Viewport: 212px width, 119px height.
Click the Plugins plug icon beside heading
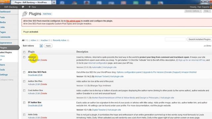(x=25, y=14)
